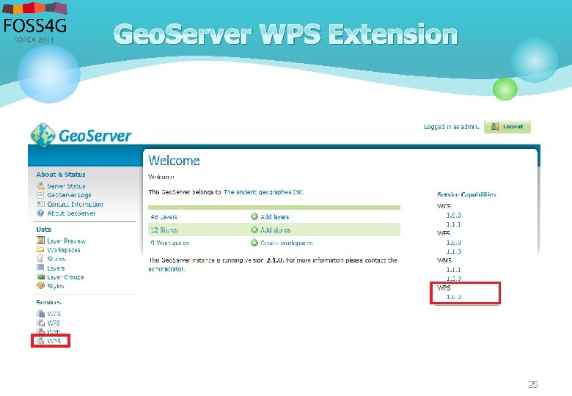Click the Styles palette icon
572x396 pixels.
tap(40, 286)
